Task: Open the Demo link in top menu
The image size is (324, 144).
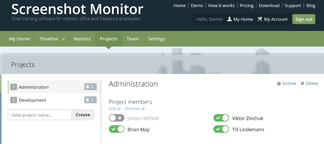Action: [x=197, y=5]
